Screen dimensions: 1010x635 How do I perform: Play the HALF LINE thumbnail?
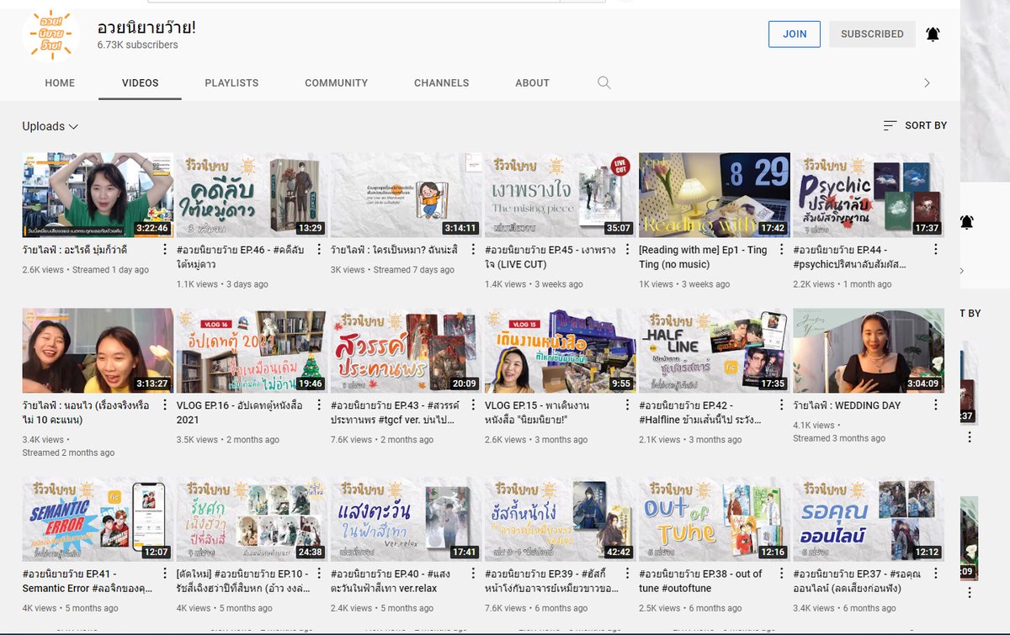point(714,351)
